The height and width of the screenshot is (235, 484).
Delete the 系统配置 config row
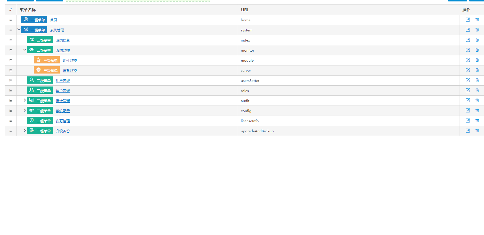pyautogui.click(x=477, y=110)
